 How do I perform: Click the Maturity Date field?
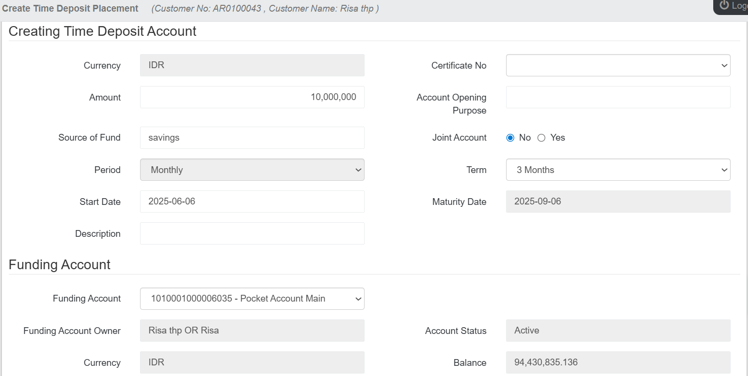click(x=618, y=202)
